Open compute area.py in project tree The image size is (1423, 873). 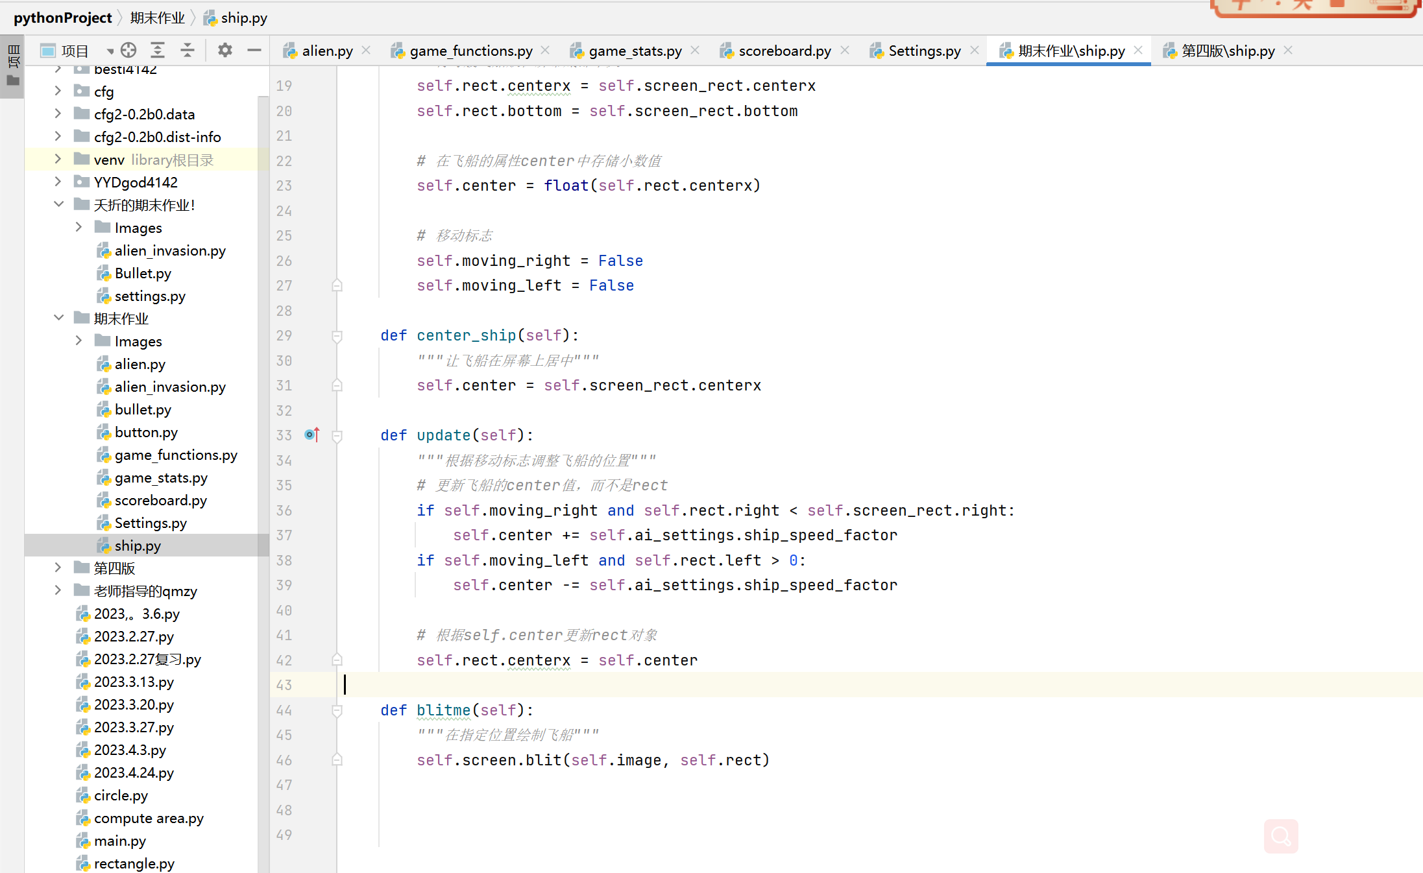pos(149,818)
